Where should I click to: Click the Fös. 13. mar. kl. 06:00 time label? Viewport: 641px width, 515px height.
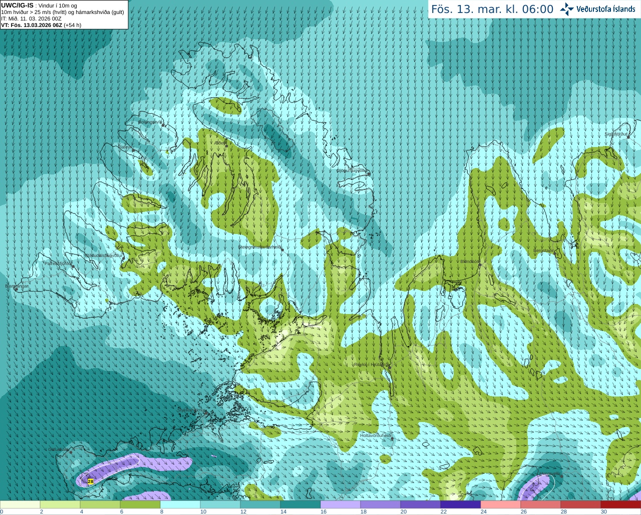click(492, 9)
